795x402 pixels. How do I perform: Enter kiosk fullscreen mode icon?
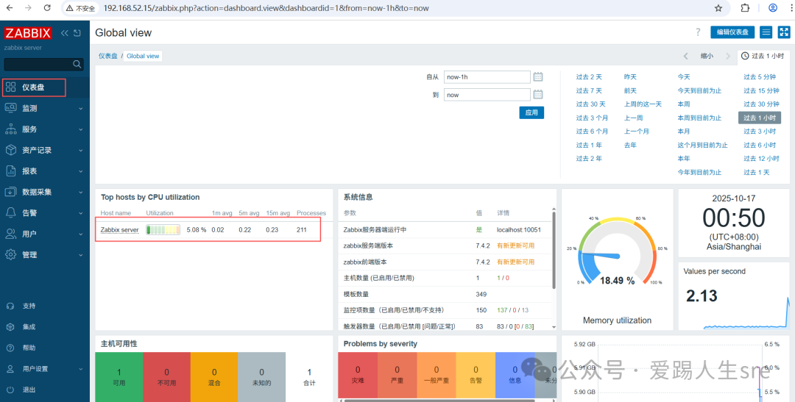(x=783, y=32)
